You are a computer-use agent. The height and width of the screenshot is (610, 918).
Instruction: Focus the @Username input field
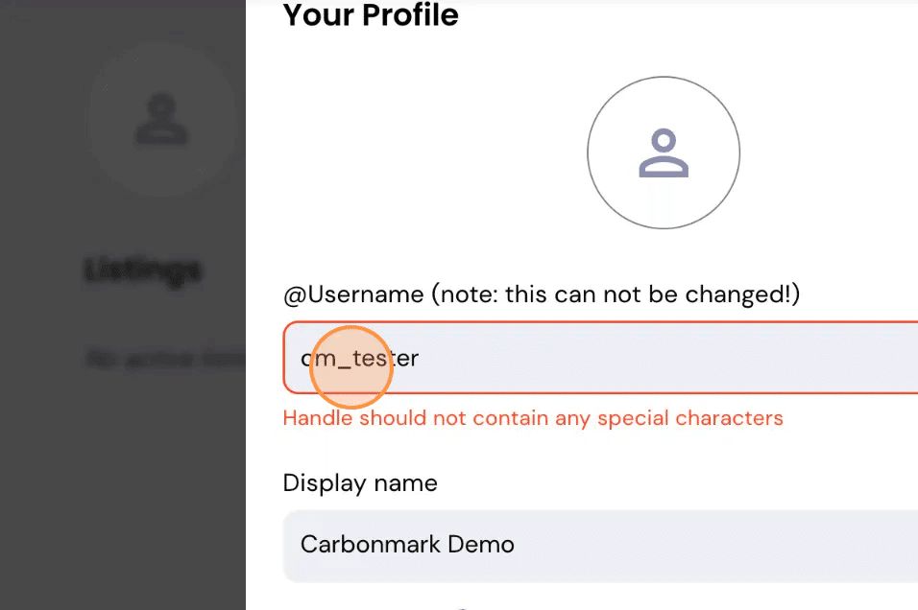click(x=600, y=358)
